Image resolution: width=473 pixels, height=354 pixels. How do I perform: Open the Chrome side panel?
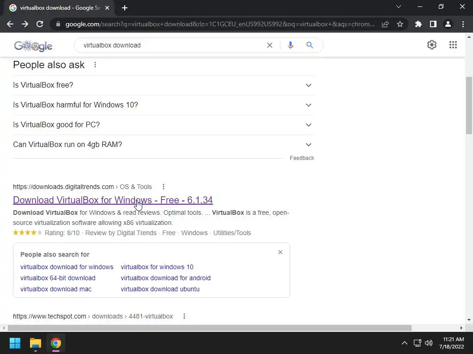coord(433,24)
